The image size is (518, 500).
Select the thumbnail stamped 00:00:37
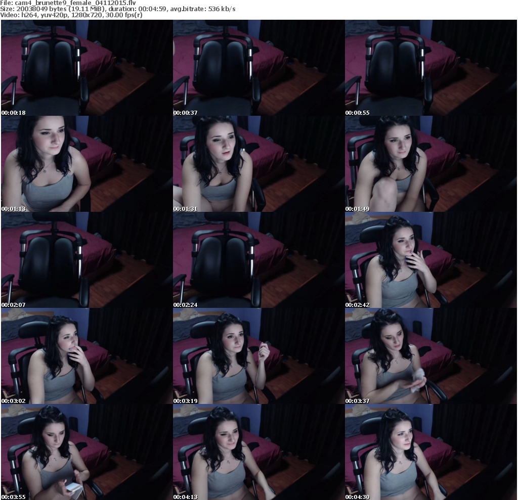[x=258, y=68]
